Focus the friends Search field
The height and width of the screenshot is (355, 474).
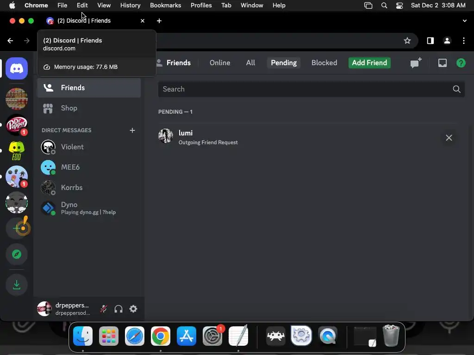click(x=312, y=89)
